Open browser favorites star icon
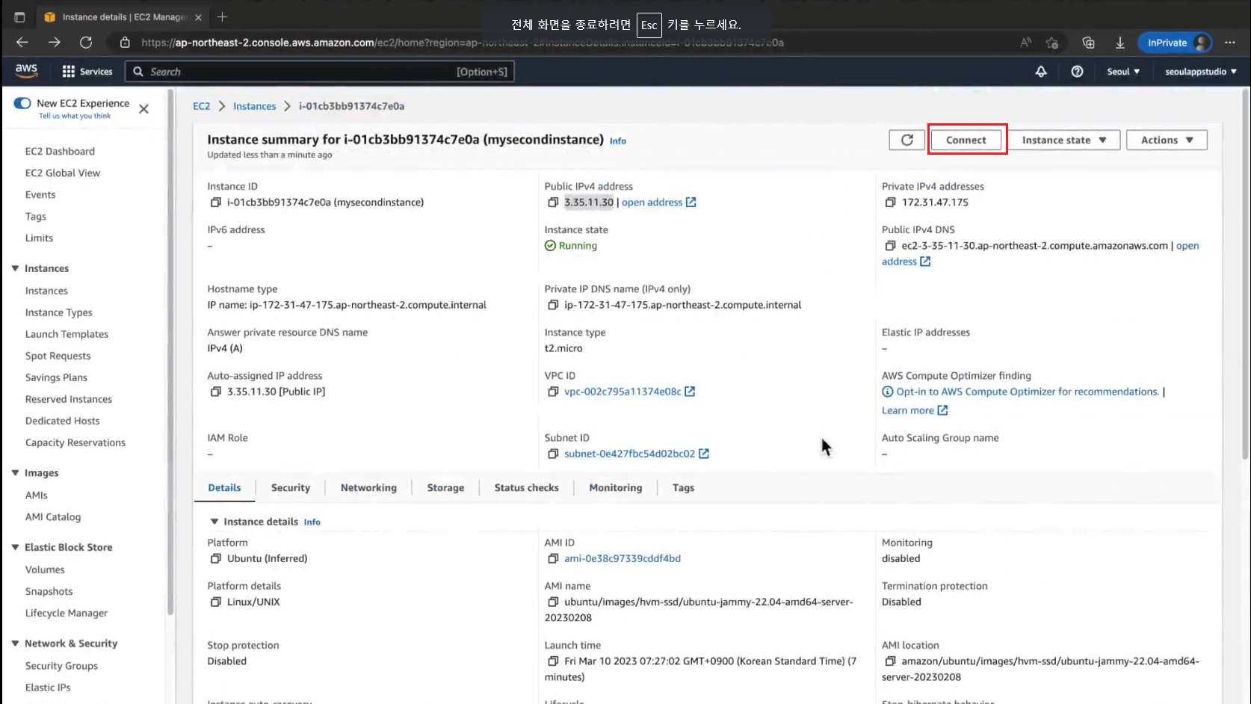Image resolution: width=1251 pixels, height=704 pixels. [1052, 43]
